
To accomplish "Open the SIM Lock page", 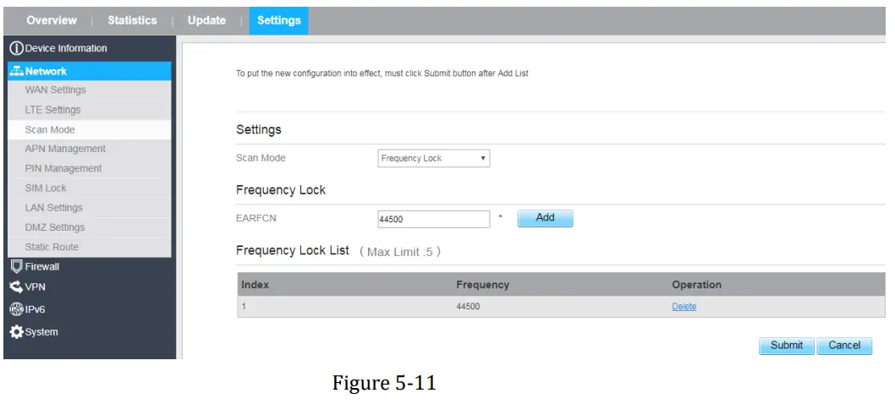I will click(46, 188).
